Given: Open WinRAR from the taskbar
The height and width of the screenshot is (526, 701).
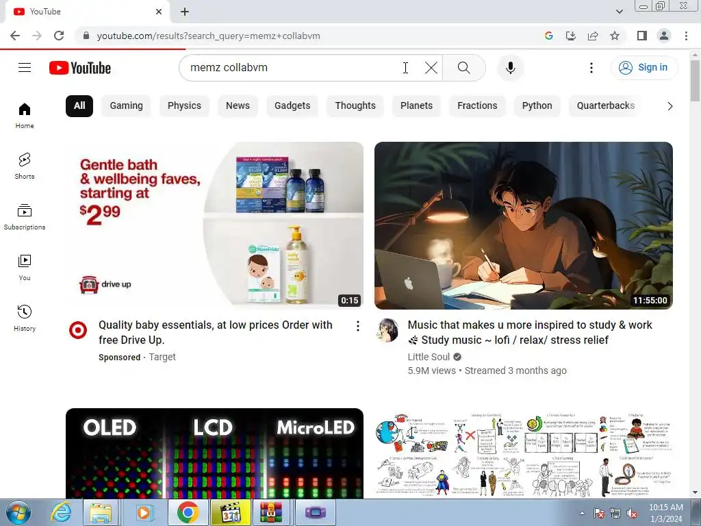Looking at the screenshot, I should point(271,512).
